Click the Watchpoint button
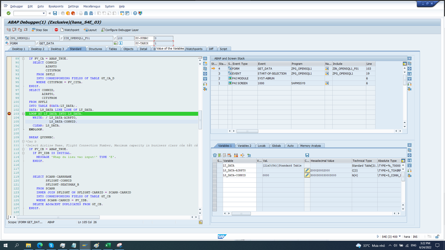The height and width of the screenshot is (250, 445). [70, 30]
